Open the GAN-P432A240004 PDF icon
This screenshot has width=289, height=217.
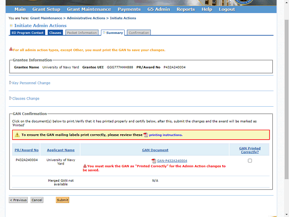154,161
